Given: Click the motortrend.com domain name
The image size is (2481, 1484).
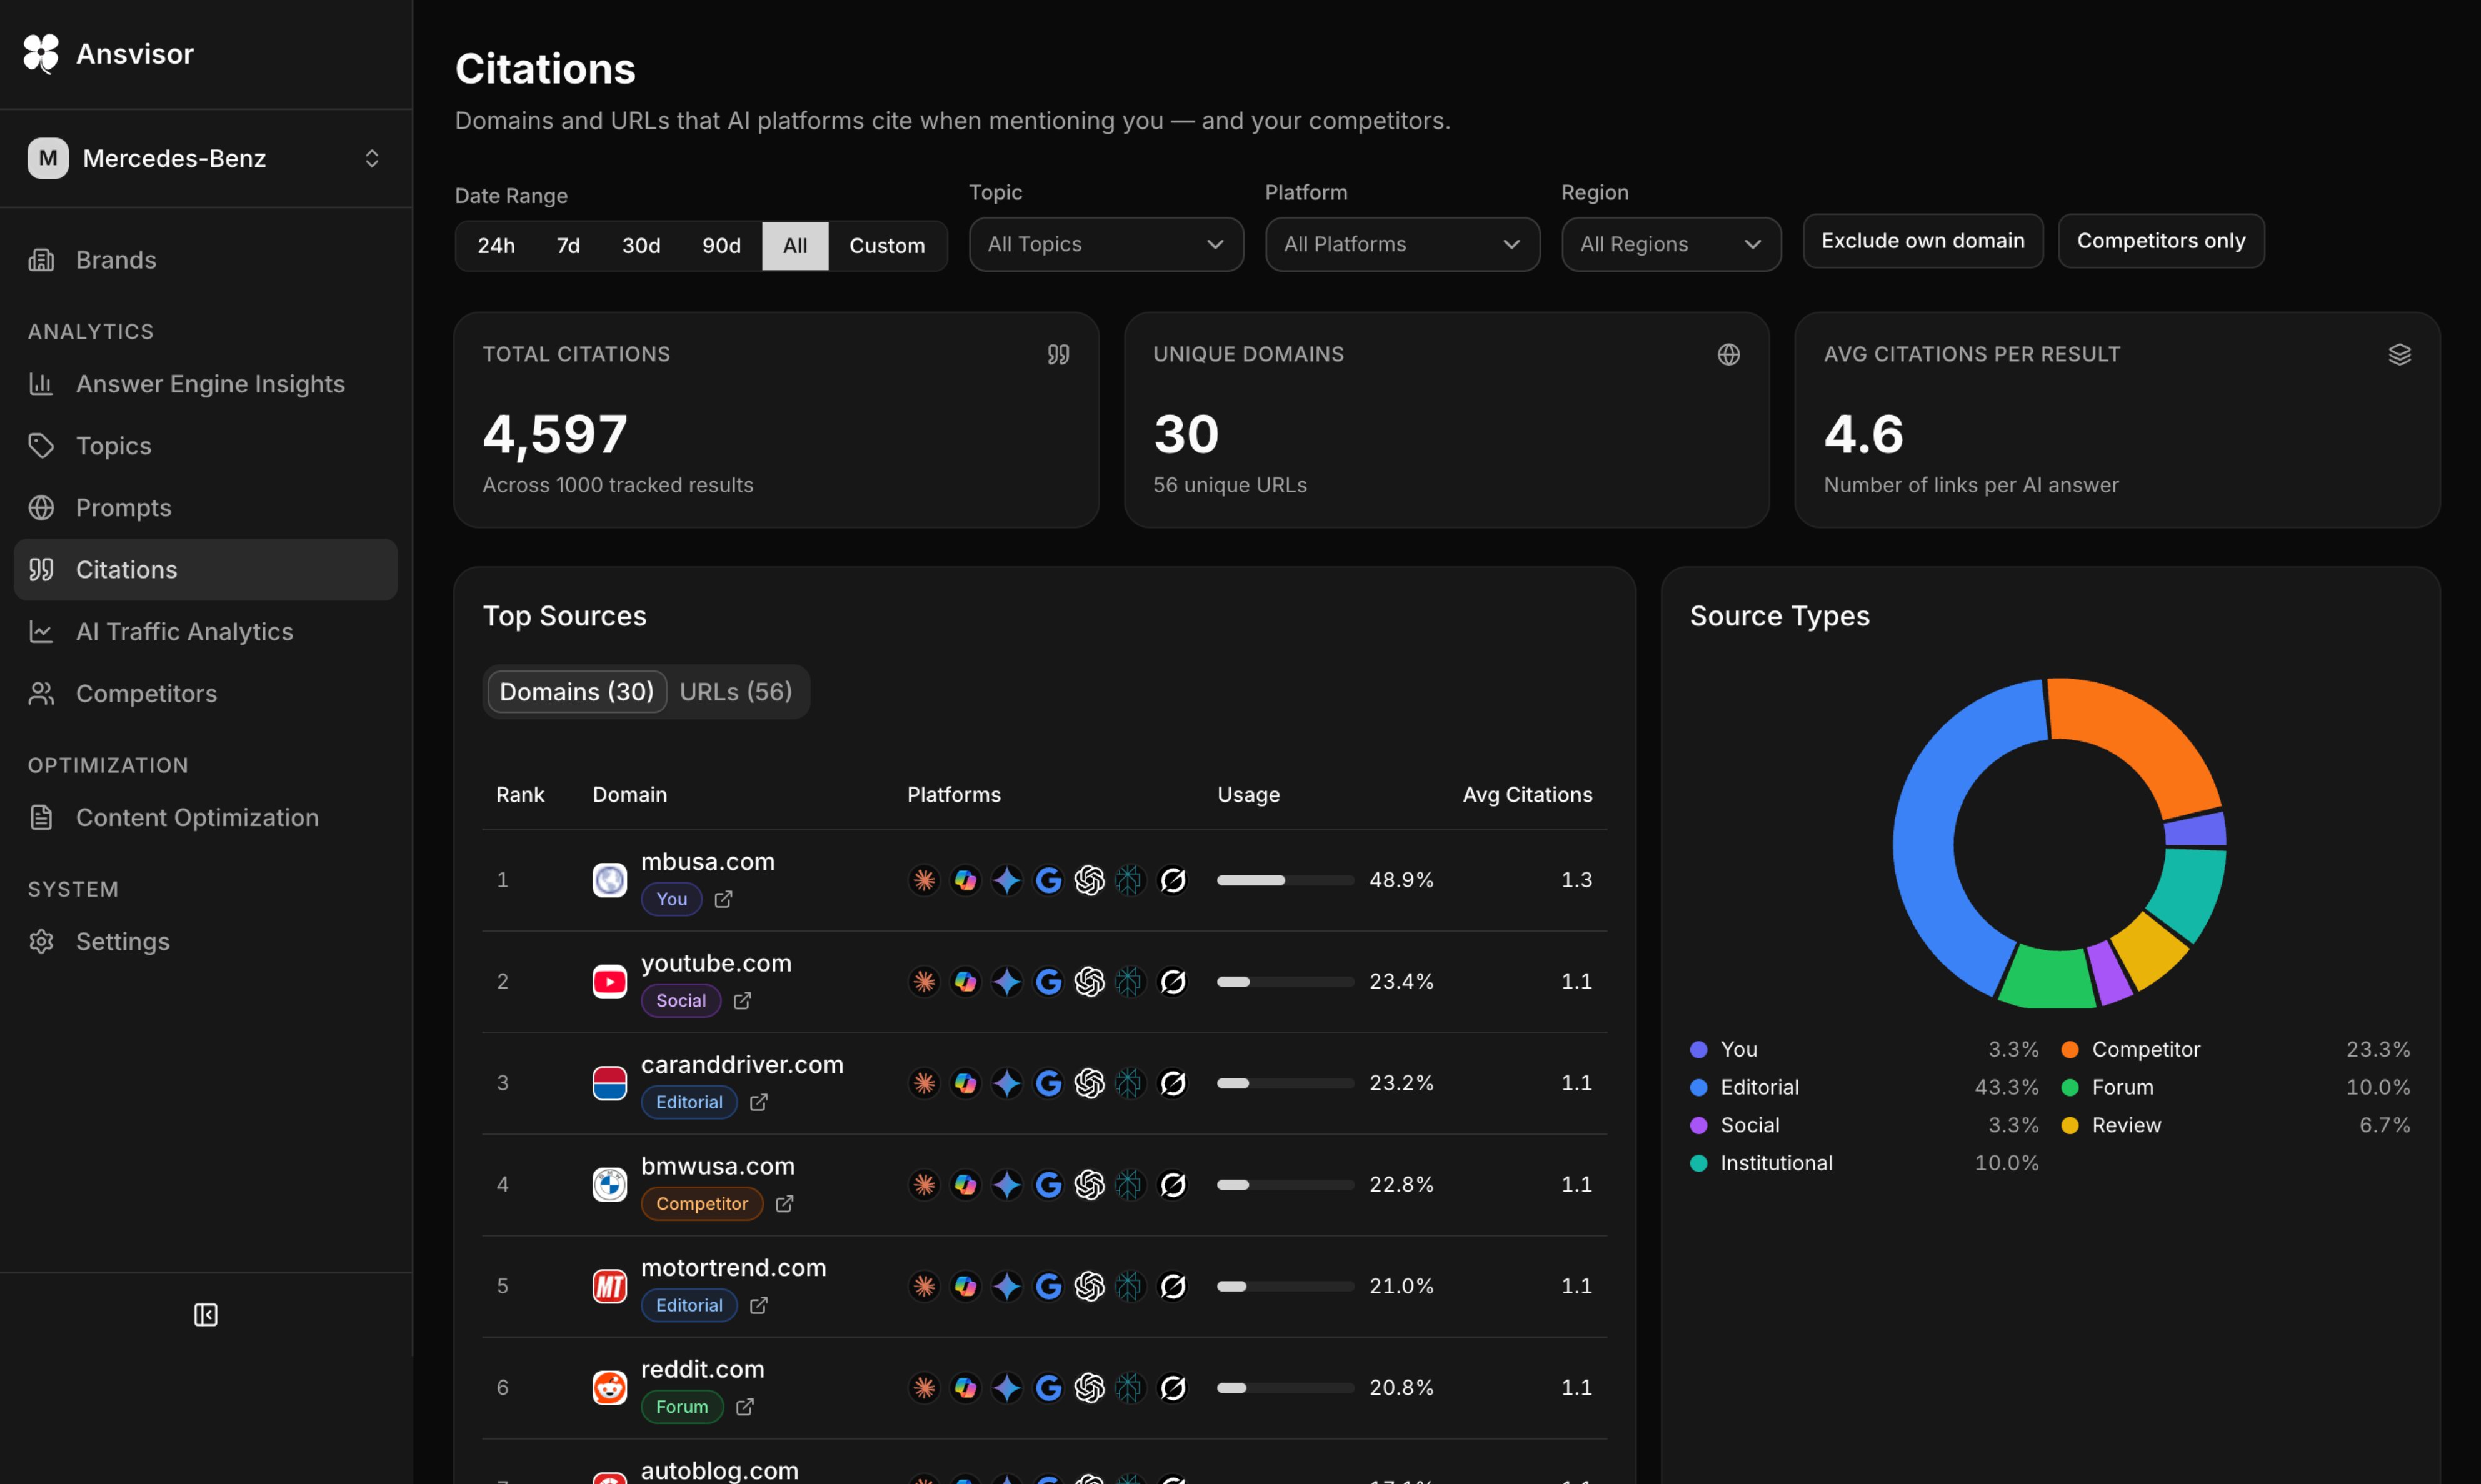Looking at the screenshot, I should coord(733,1268).
